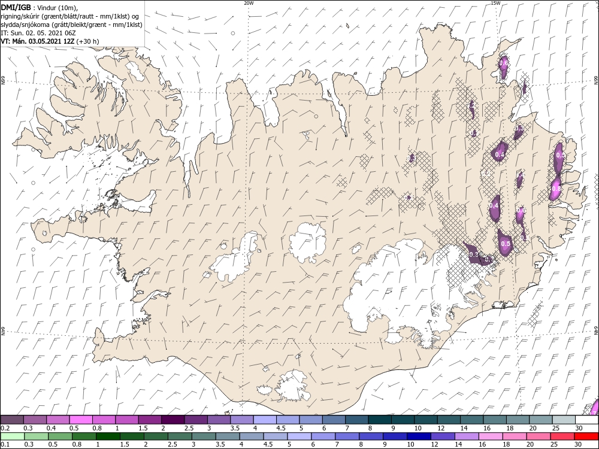The height and width of the screenshot is (449, 599).
Task: Select the rain-scale swatch labeled 20
Action: [x=539, y=436]
